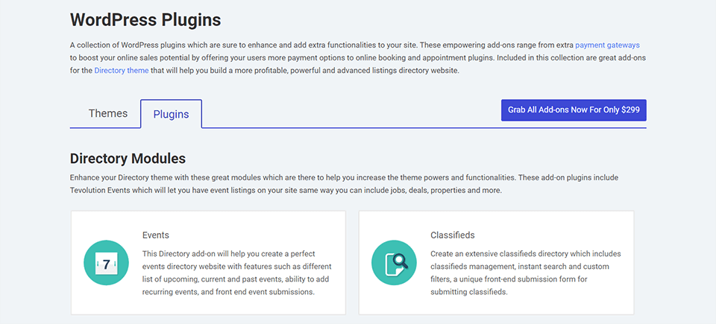Viewport: 716px width, 324px height.
Task: Click the WordPress Plugins page heading
Action: (145, 19)
